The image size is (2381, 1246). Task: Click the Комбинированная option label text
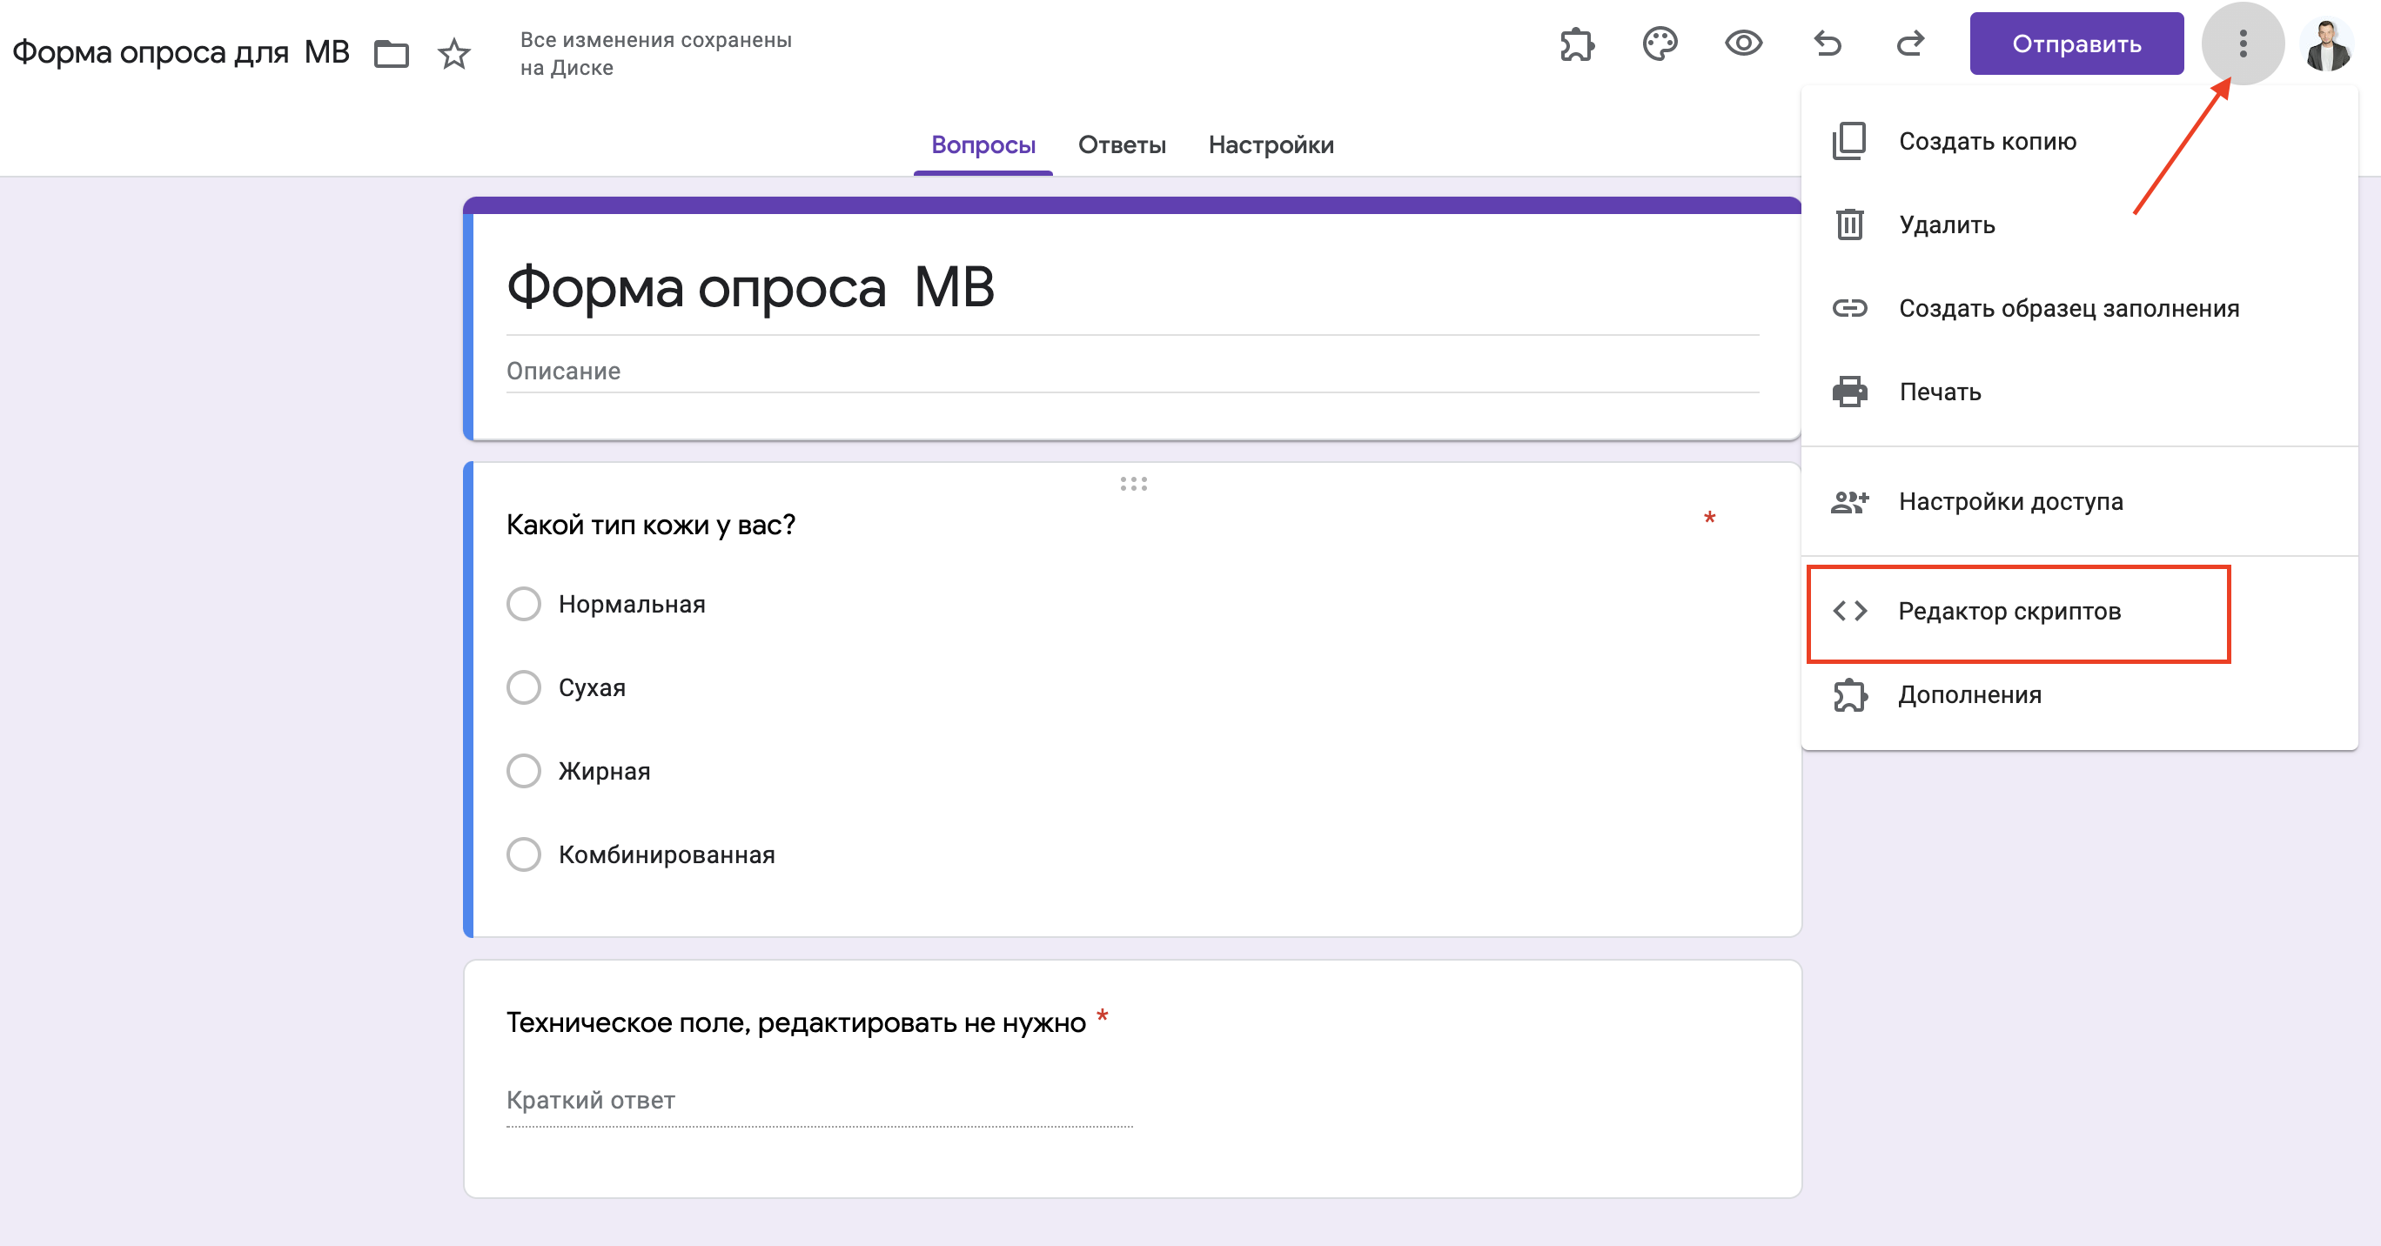[x=667, y=855]
